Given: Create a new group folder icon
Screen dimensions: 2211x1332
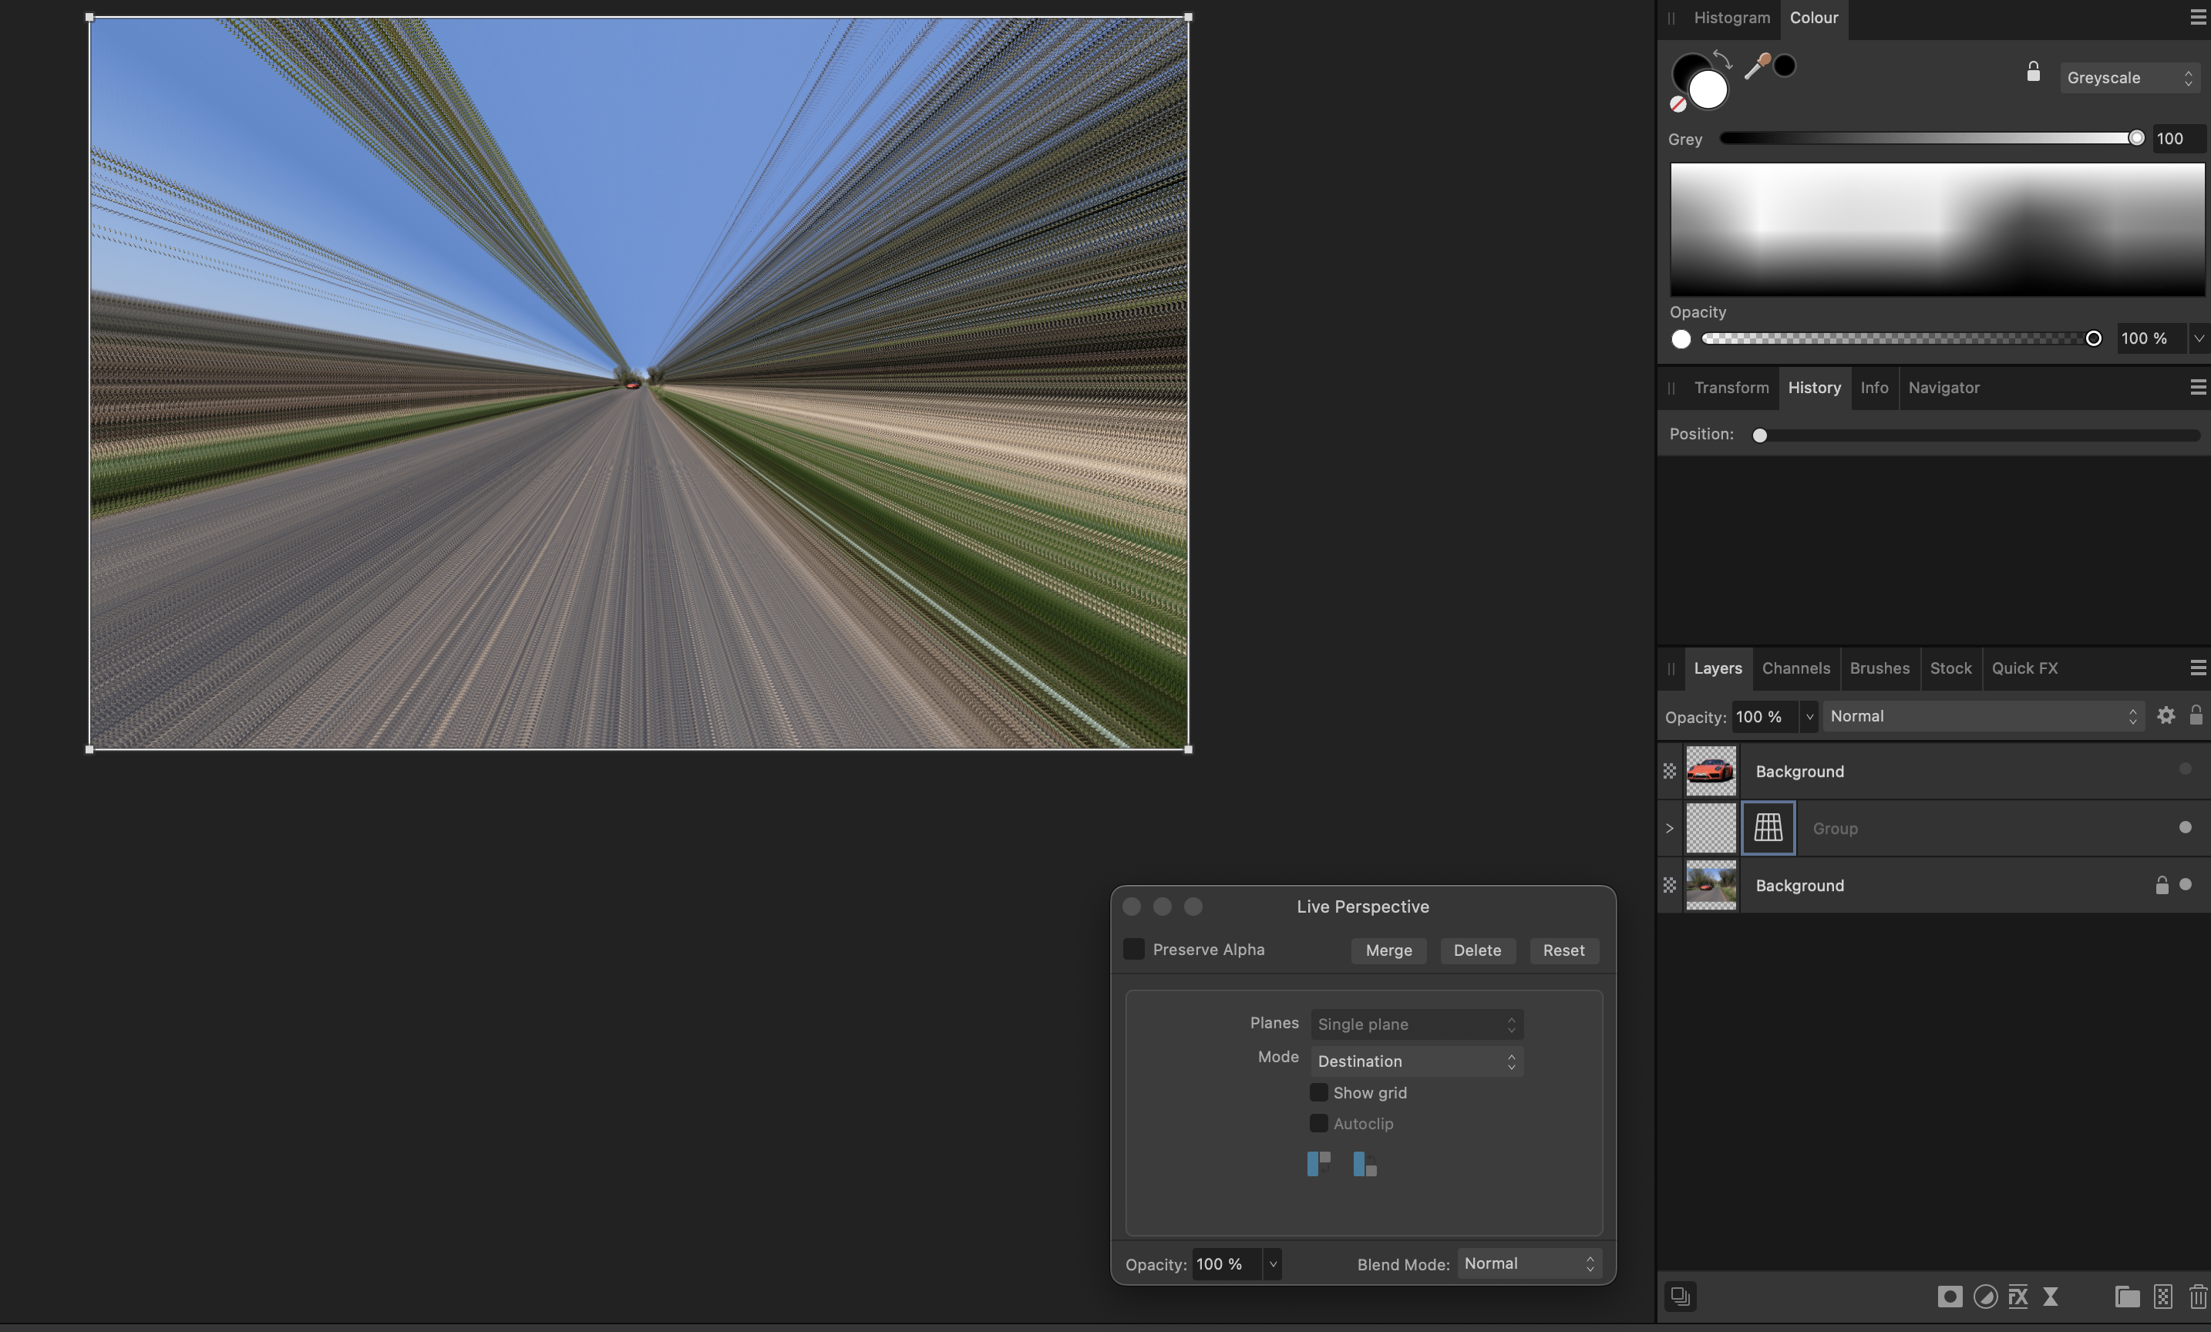Looking at the screenshot, I should [x=2127, y=1297].
